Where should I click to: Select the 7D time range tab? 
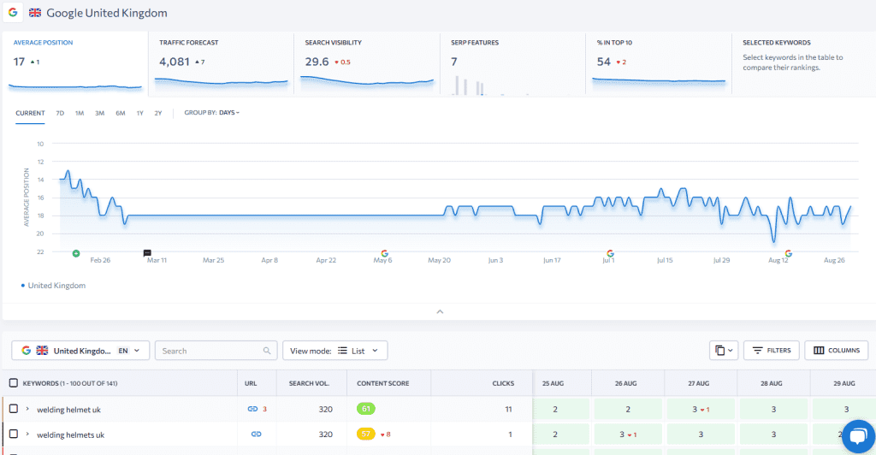[60, 114]
